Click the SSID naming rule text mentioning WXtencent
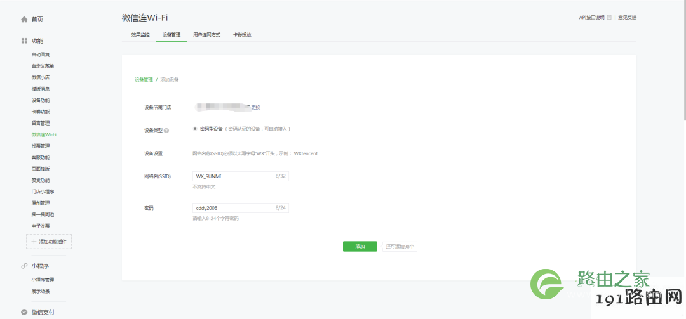 255,153
